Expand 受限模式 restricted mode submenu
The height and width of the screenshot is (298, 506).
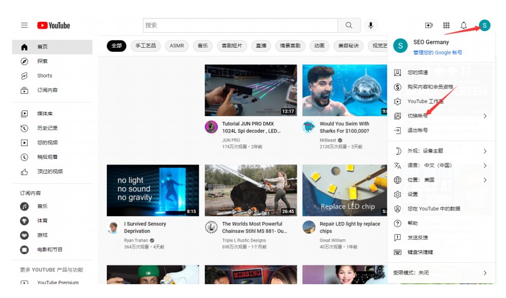[441, 273]
